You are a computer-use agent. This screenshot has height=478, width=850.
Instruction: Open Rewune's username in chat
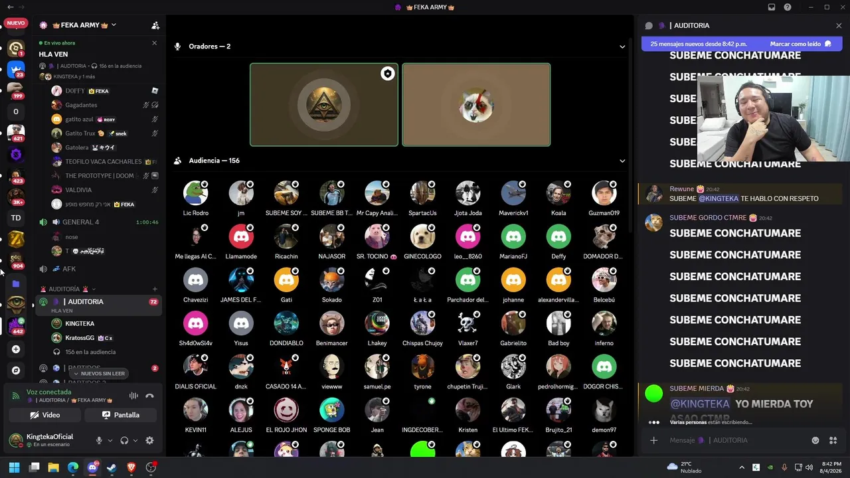point(681,189)
